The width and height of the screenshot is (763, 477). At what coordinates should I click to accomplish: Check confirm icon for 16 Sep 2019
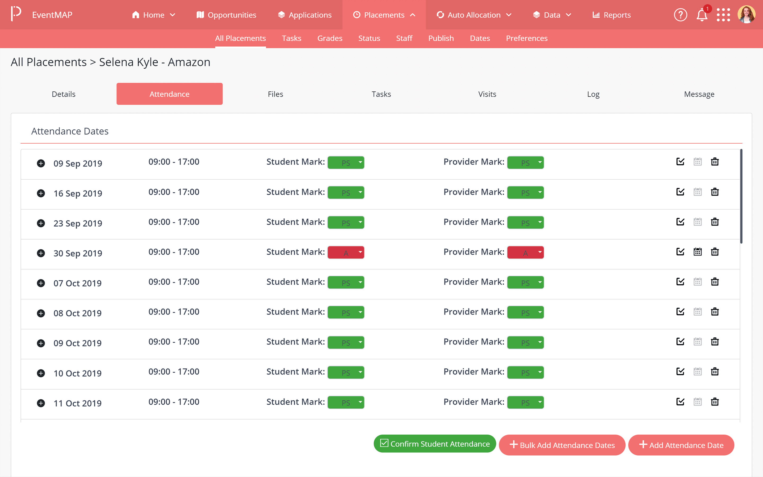click(x=680, y=192)
